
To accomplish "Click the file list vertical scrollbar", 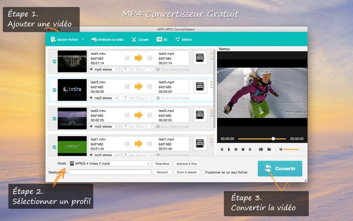I will [214, 89].
